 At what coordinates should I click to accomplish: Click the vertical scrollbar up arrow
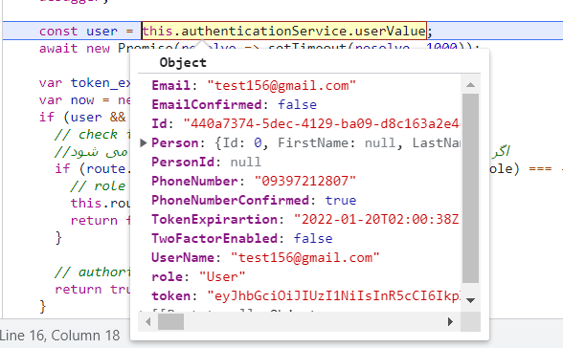click(470, 85)
